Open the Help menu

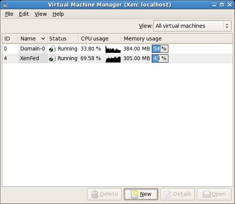58,14
